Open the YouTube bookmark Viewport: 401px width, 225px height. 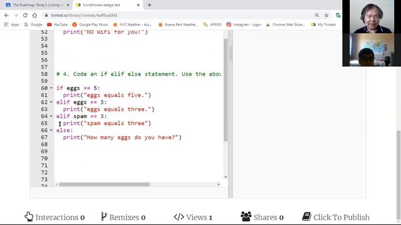click(x=57, y=24)
